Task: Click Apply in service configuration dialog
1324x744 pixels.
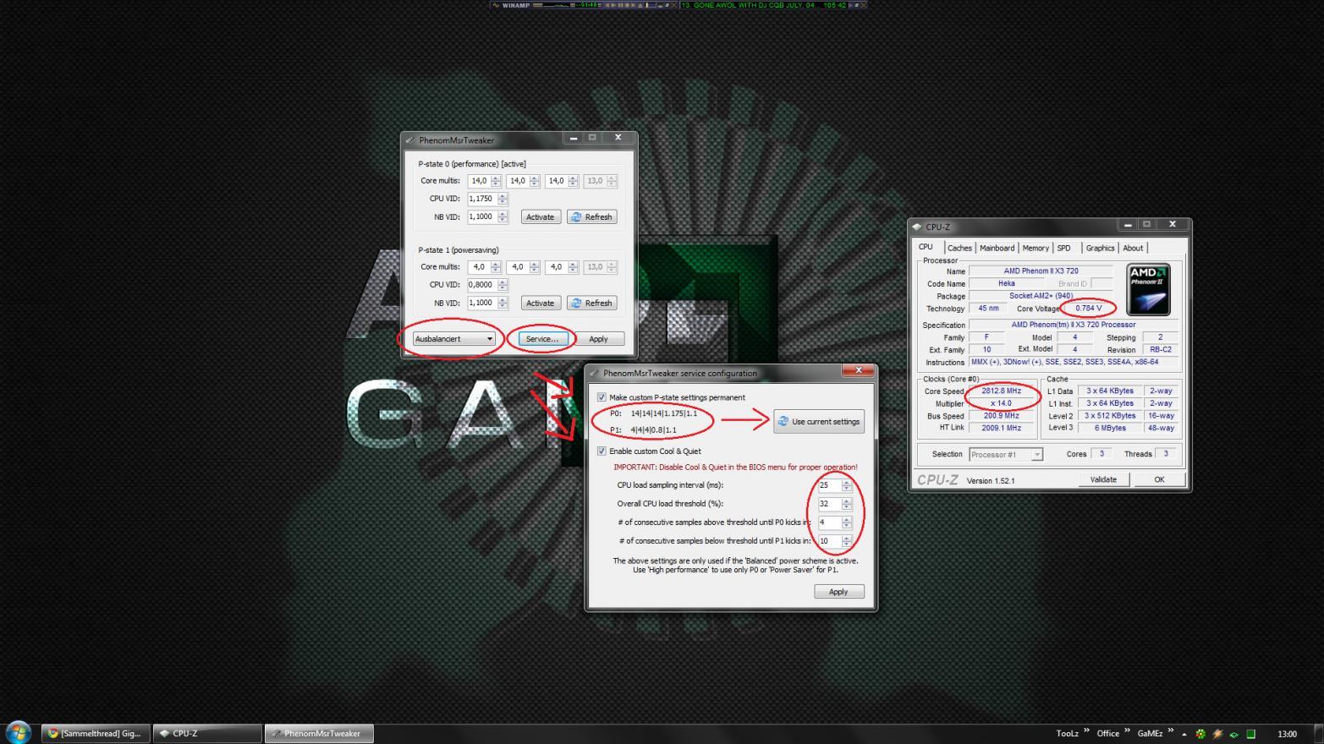Action: (838, 592)
